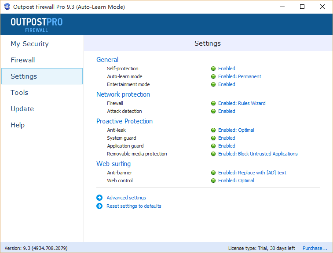Screen dimensions: 333x253
Task: Click the green status dot for System guard
Action: (213, 138)
